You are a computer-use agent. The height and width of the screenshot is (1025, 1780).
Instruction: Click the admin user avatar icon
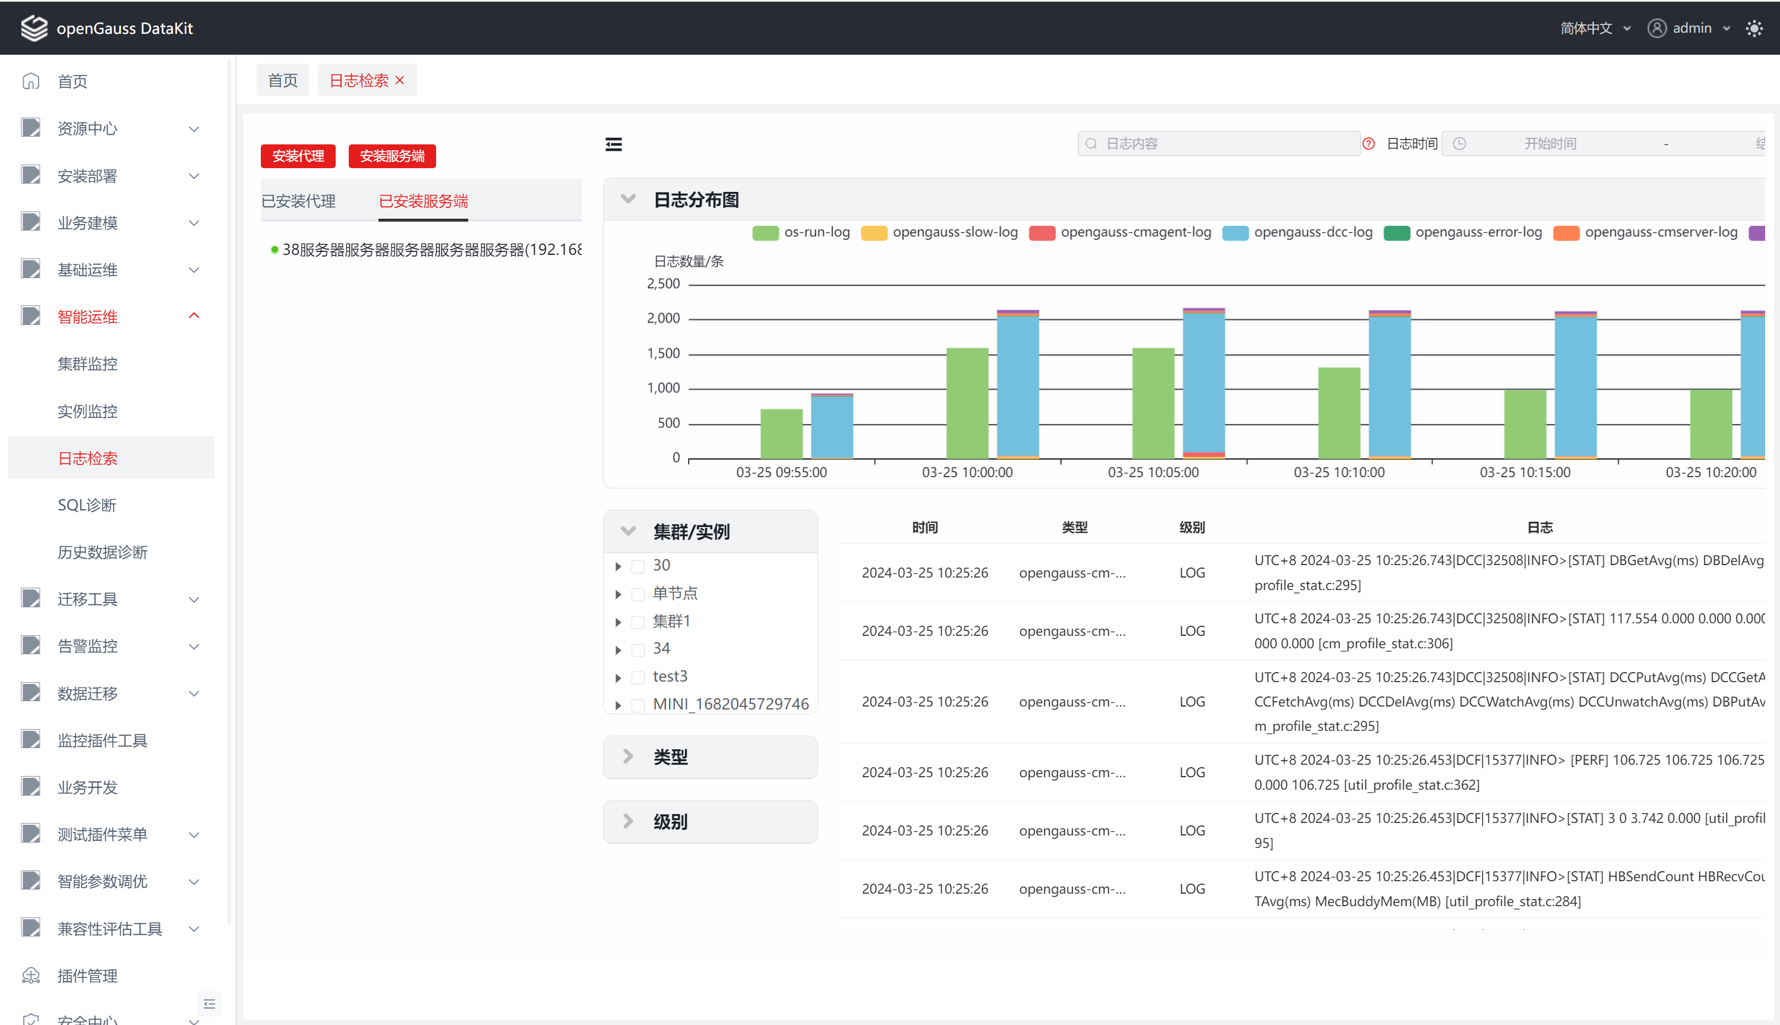pos(1657,28)
